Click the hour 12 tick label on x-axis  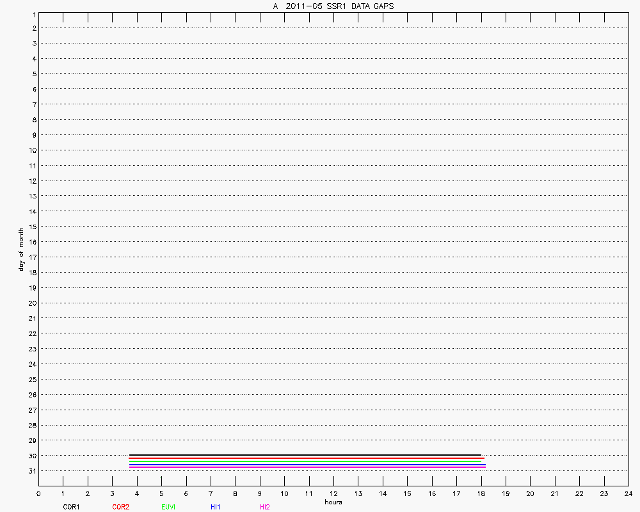(x=333, y=493)
